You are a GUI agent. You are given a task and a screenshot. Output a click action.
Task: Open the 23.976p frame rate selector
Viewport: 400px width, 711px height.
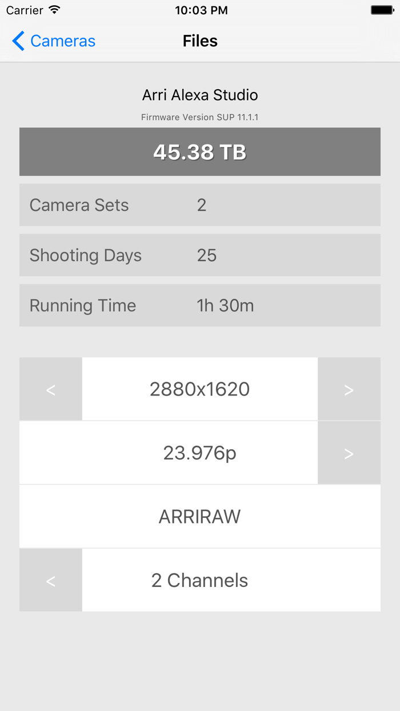pyautogui.click(x=199, y=453)
